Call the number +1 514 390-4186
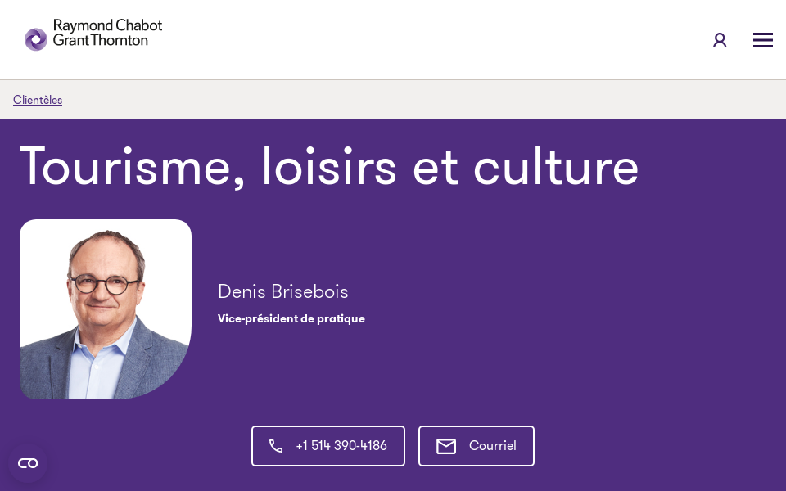 click(x=328, y=446)
